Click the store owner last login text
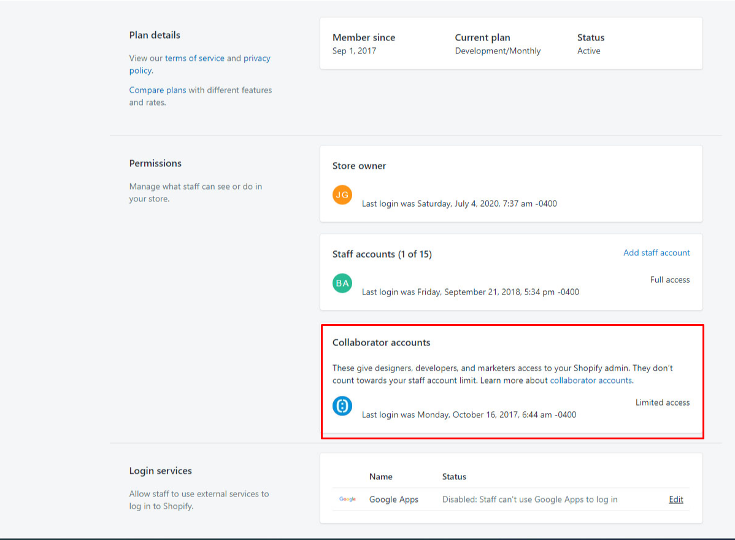 click(x=460, y=204)
